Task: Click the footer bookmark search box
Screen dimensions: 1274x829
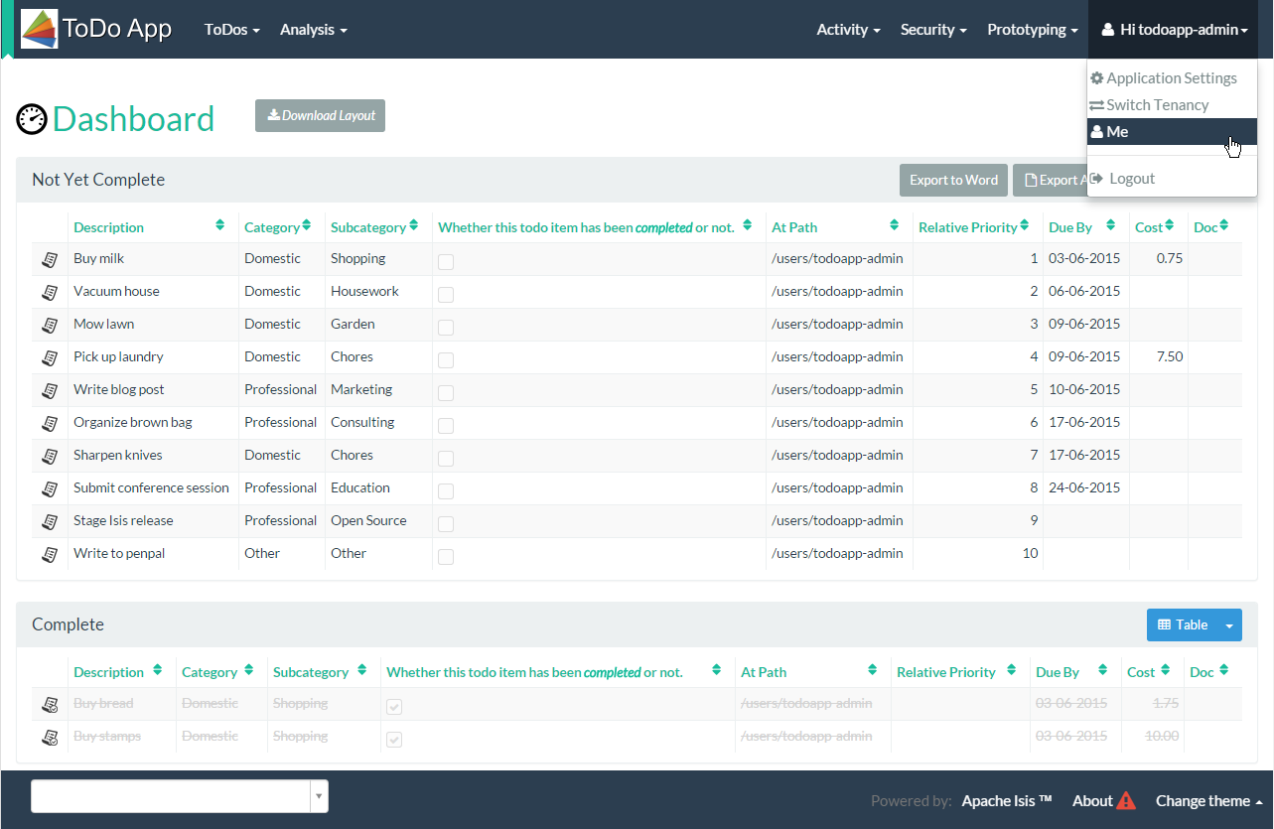Action: (x=171, y=796)
